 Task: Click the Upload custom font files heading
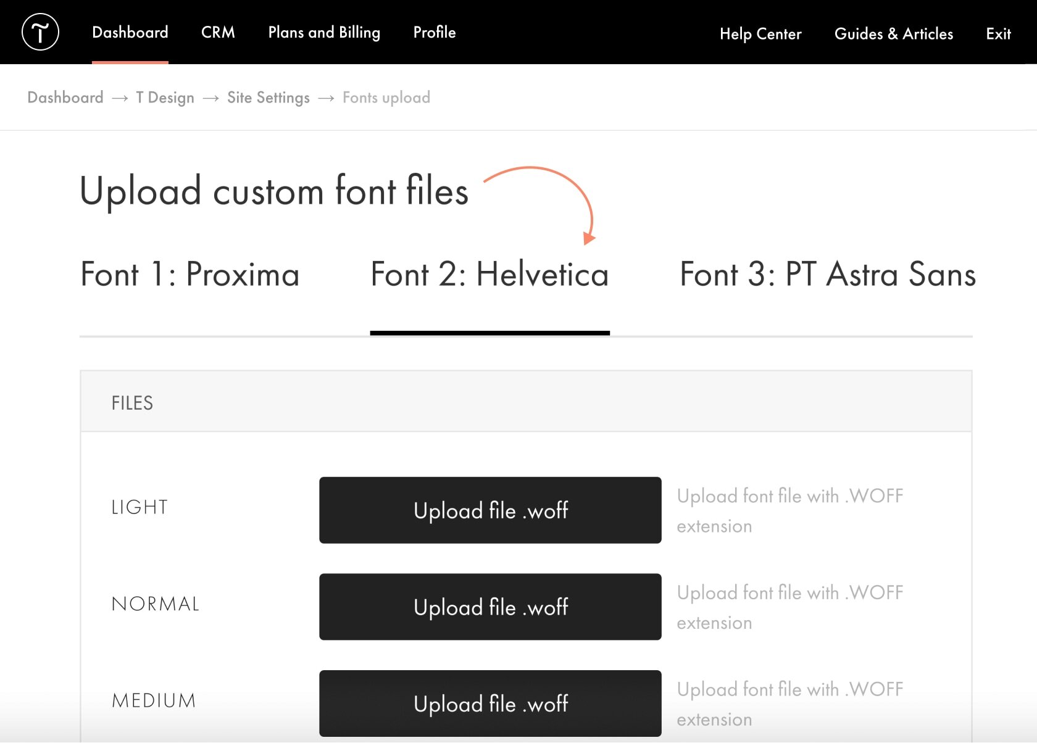274,191
